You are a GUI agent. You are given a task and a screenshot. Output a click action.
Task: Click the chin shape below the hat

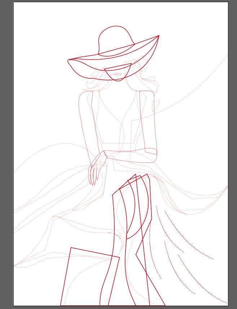tap(117, 79)
